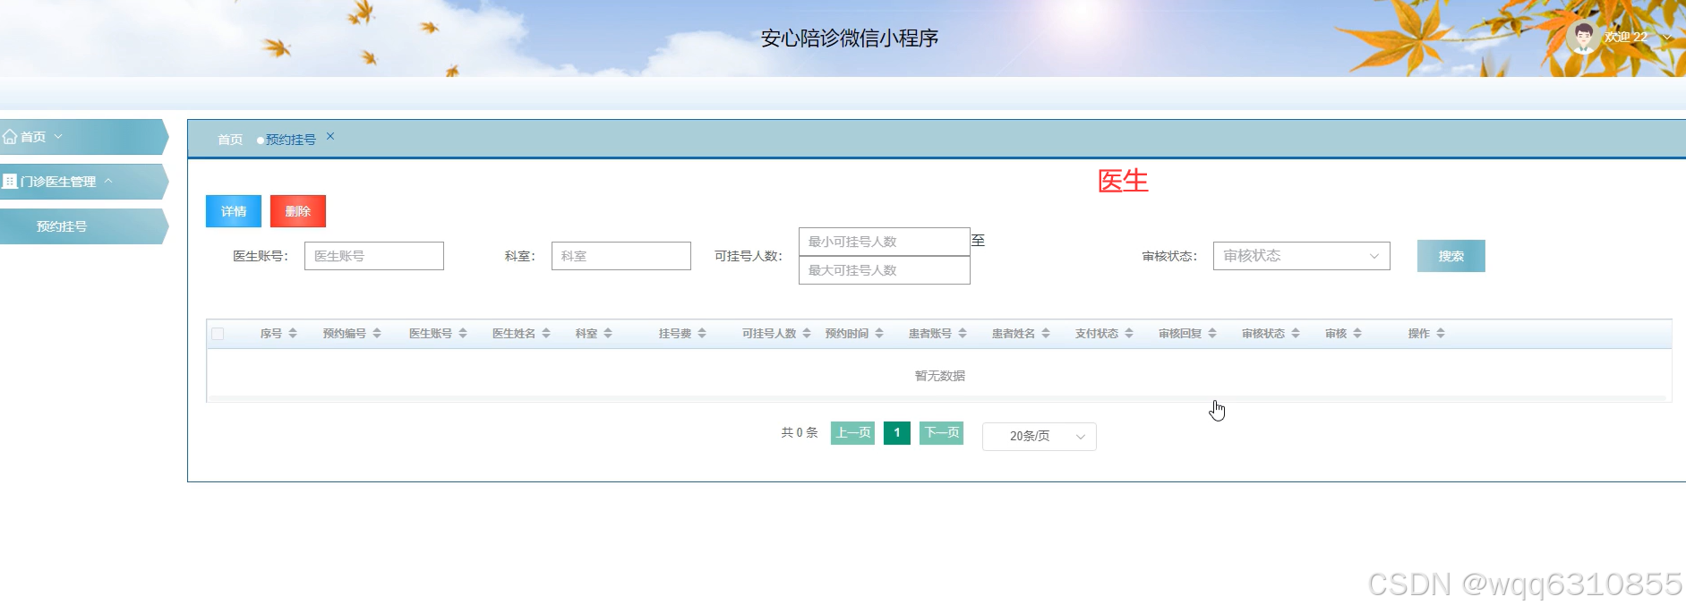Switch to the 预约挂号 tab
The height and width of the screenshot is (613, 1686).
point(290,140)
